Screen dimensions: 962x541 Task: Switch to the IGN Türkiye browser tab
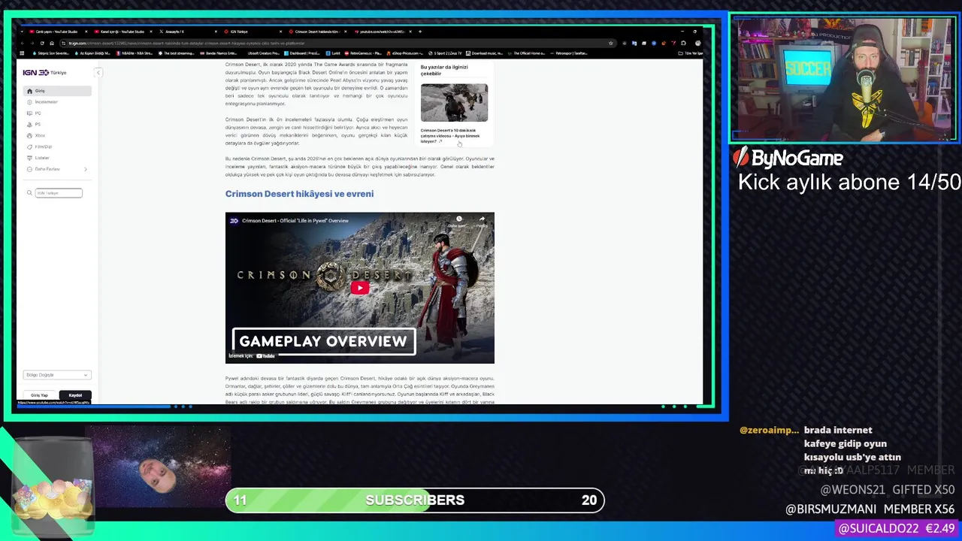pyautogui.click(x=252, y=32)
